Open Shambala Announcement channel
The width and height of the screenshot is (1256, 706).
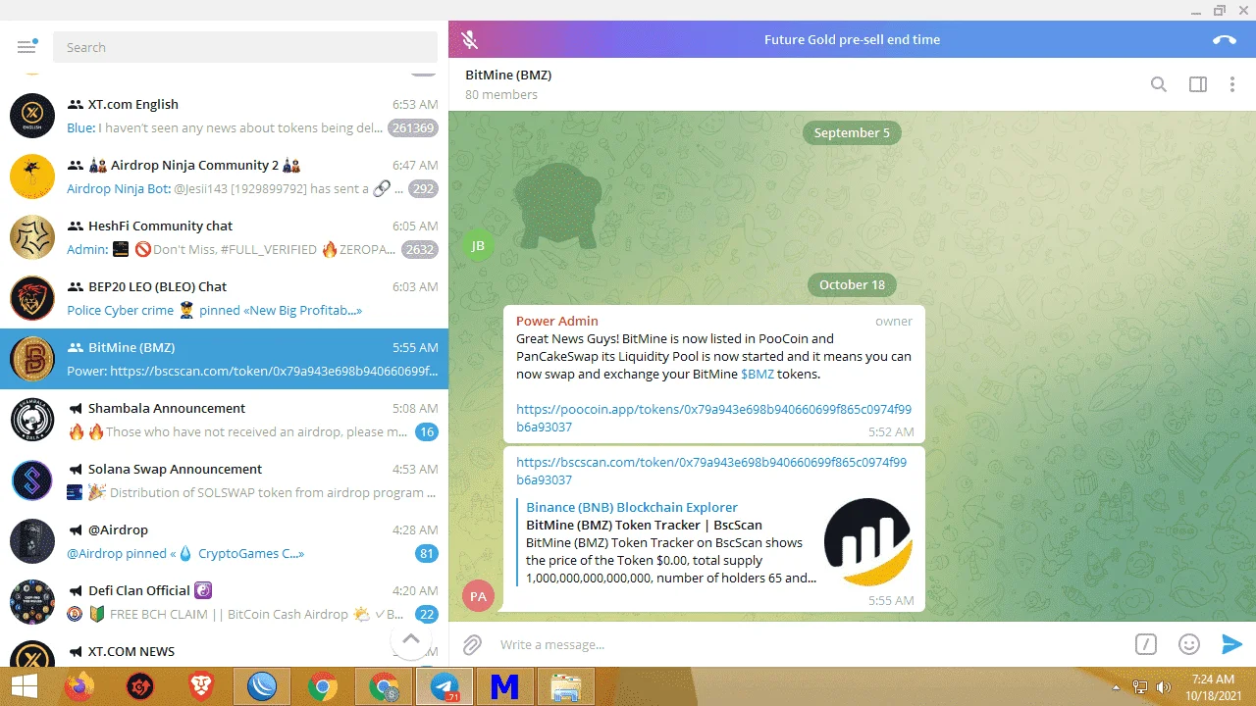tap(224, 420)
